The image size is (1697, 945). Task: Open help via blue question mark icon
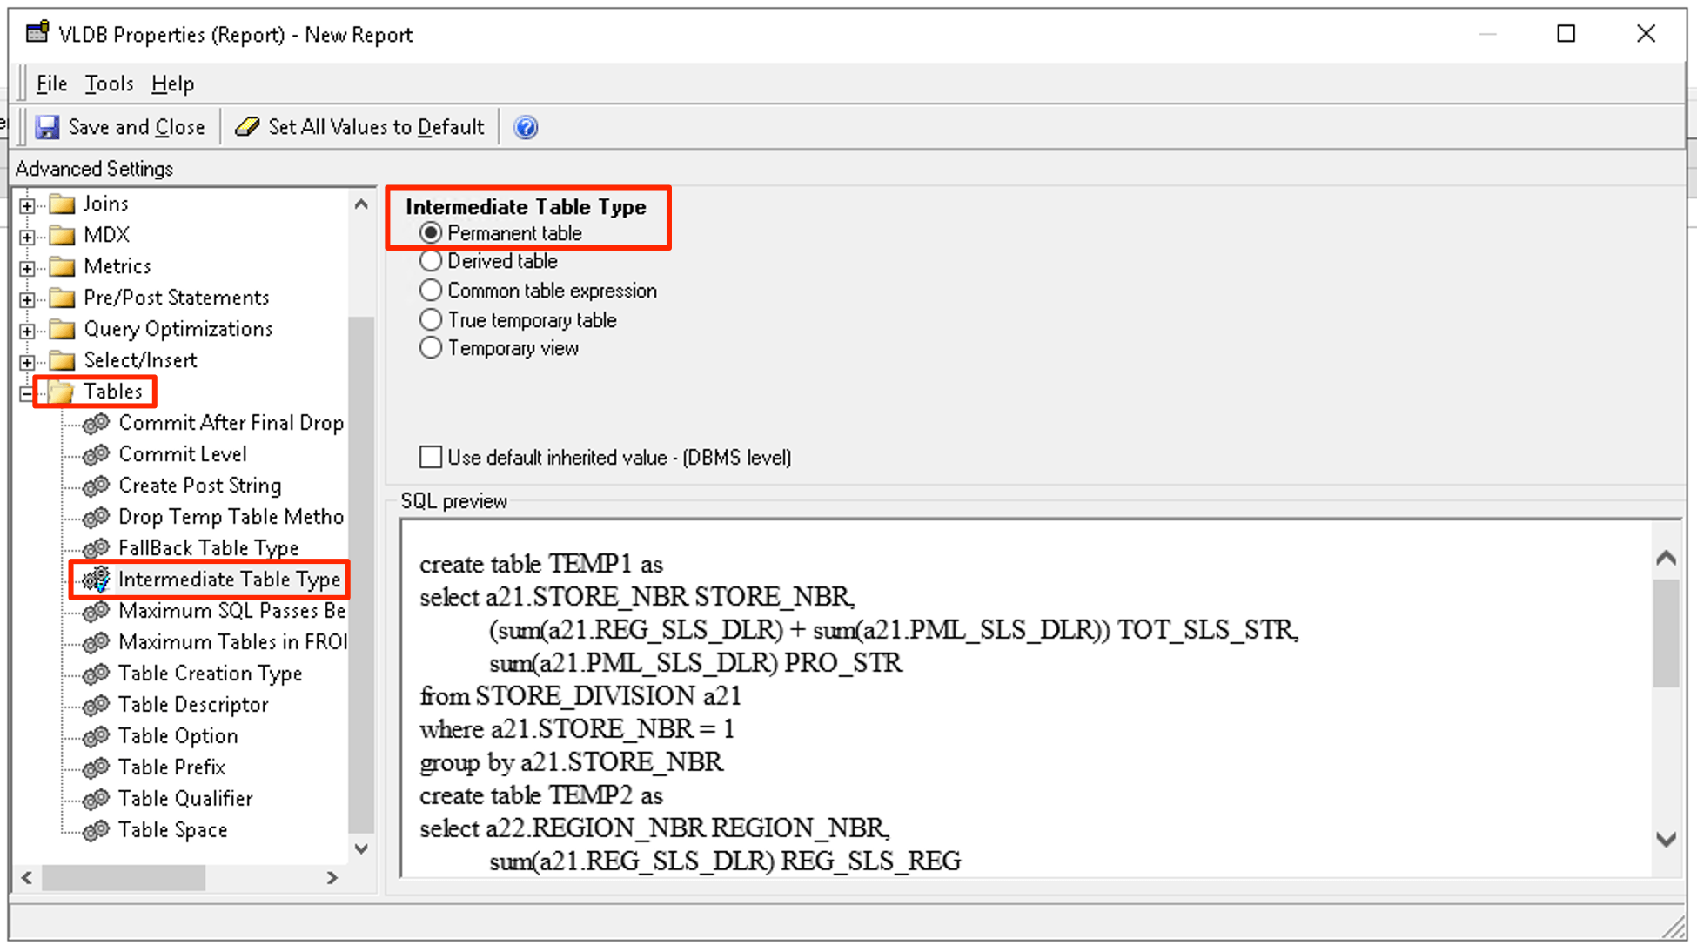526,128
